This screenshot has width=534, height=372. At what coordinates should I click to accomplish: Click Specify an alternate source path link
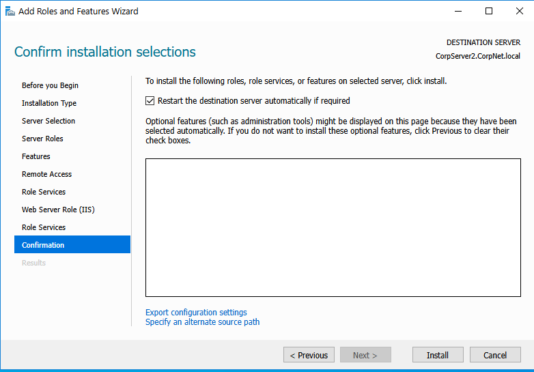tap(202, 322)
